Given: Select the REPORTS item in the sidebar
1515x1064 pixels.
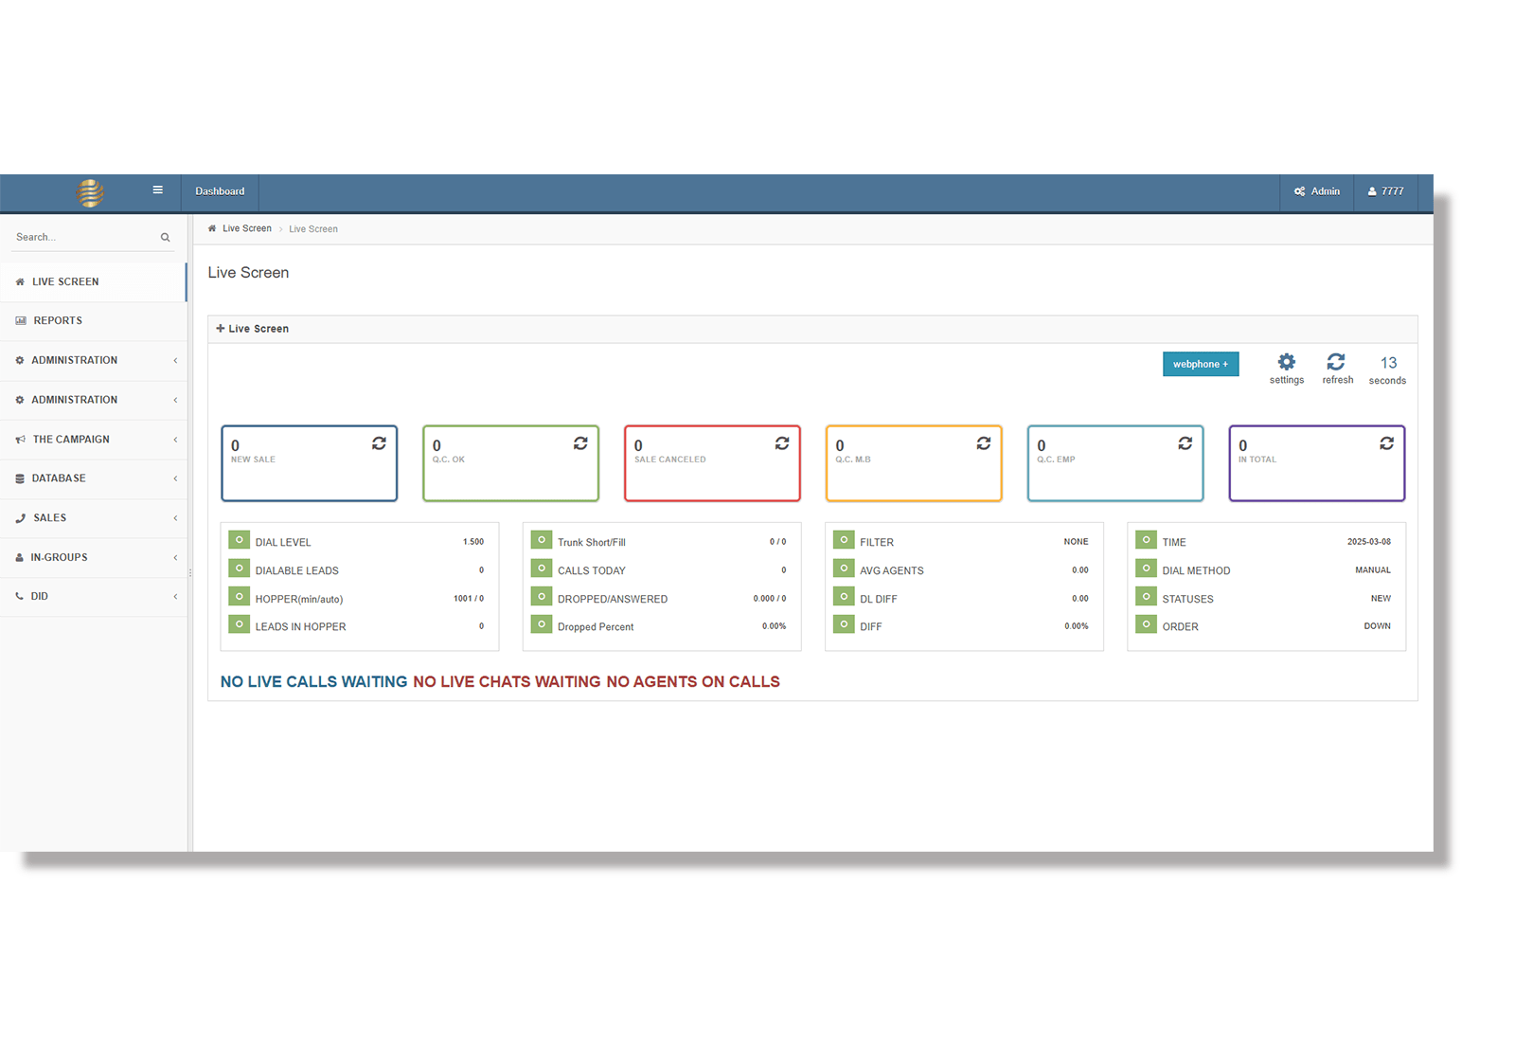Looking at the screenshot, I should click(x=58, y=320).
